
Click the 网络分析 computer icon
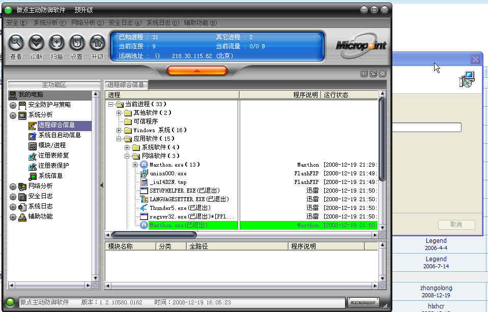[x=22, y=186]
